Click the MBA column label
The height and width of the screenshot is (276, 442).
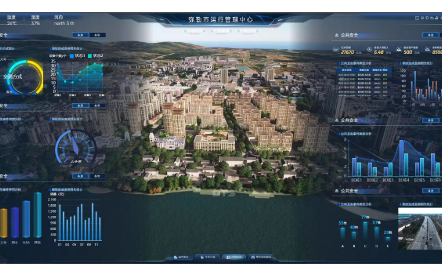tap(26, 242)
